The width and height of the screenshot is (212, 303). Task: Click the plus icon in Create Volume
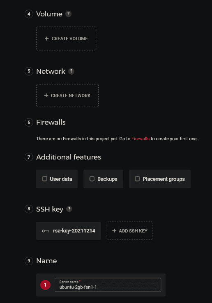(46, 39)
